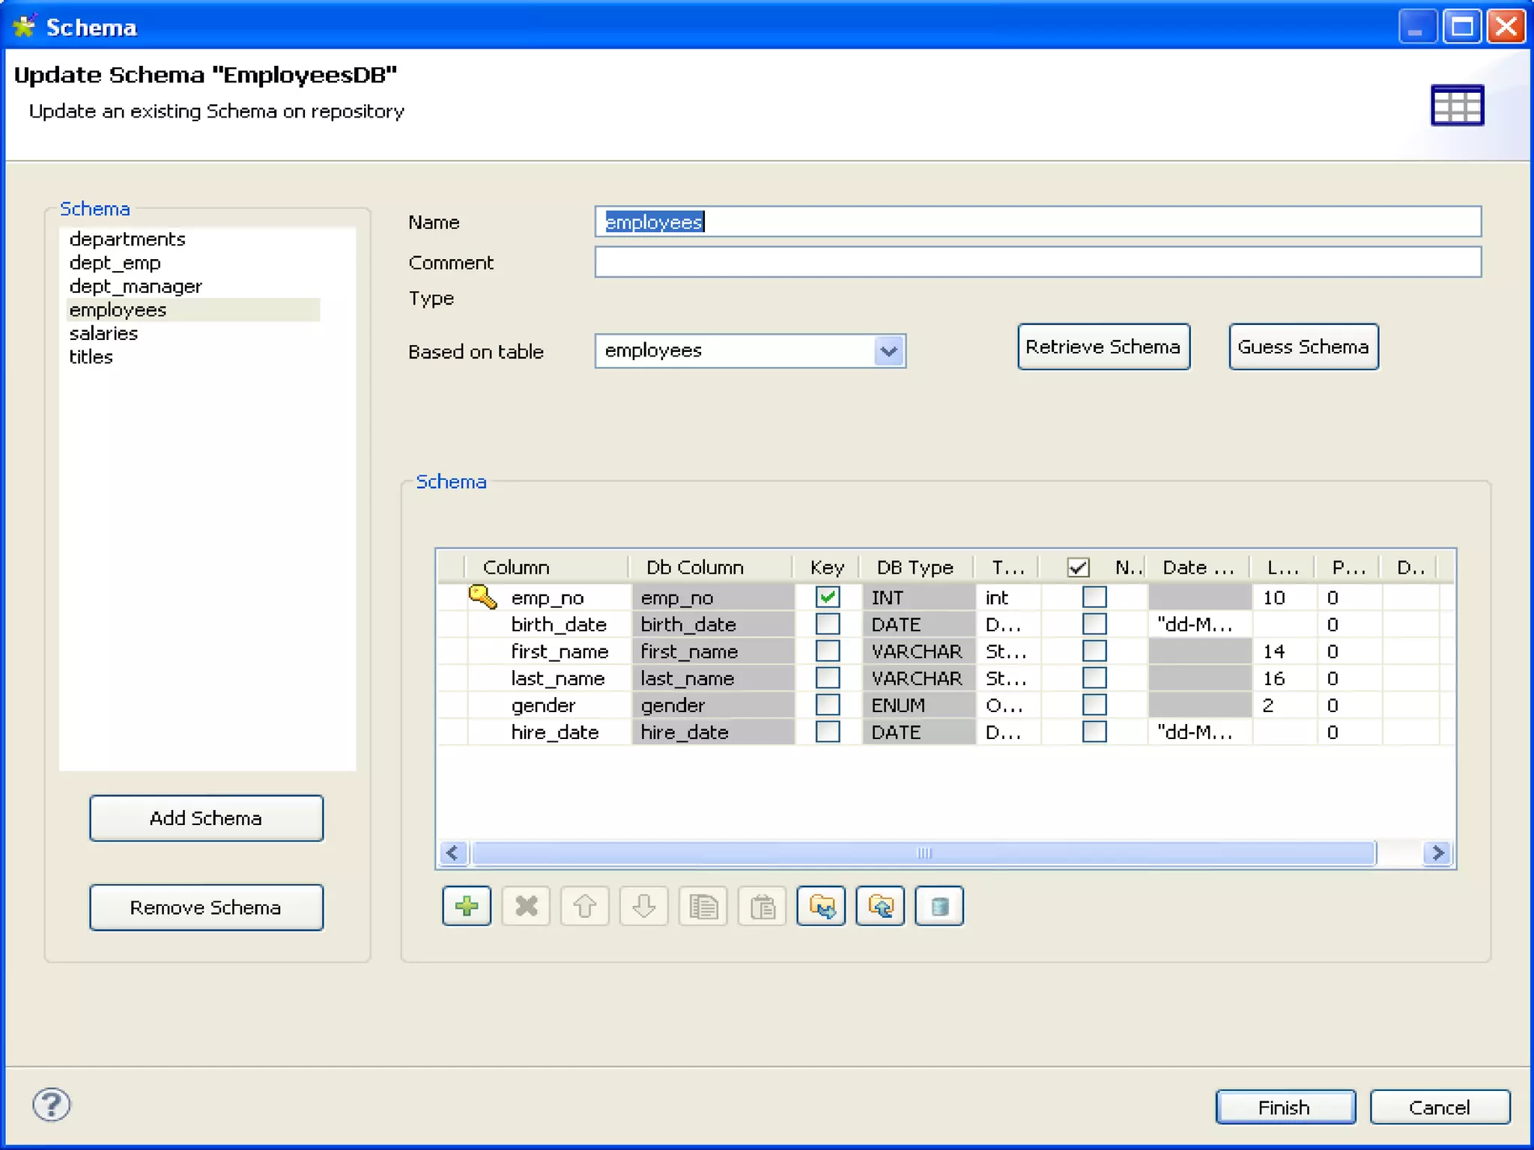Click the export schema folder icon
1534x1150 pixels.
(x=880, y=907)
